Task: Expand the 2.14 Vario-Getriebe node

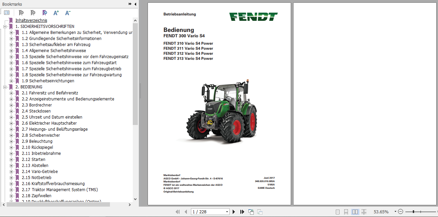Action: pyautogui.click(x=11, y=171)
